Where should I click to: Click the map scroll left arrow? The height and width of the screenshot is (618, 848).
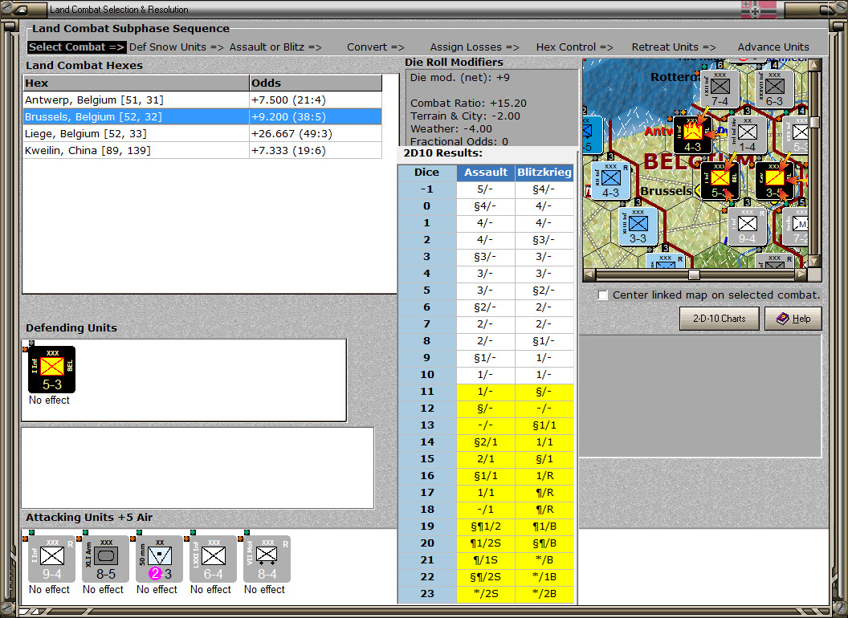click(589, 274)
